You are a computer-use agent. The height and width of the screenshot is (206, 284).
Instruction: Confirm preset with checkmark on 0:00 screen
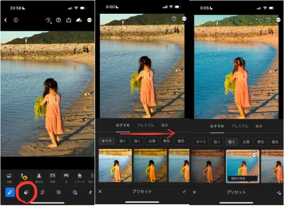point(184,191)
